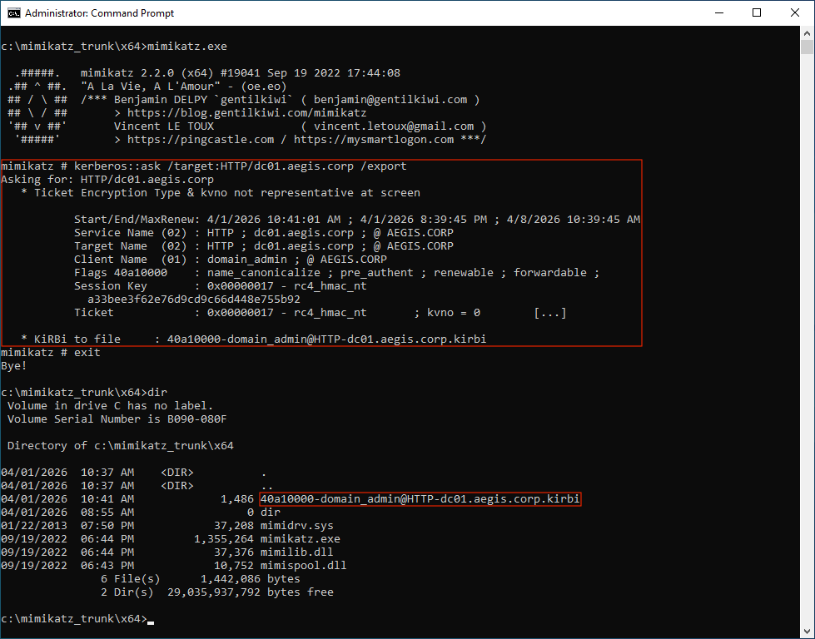Screen dimensions: 815x639
Task: Click the 'kerberos::ask' command text
Action: pyautogui.click(x=117, y=166)
